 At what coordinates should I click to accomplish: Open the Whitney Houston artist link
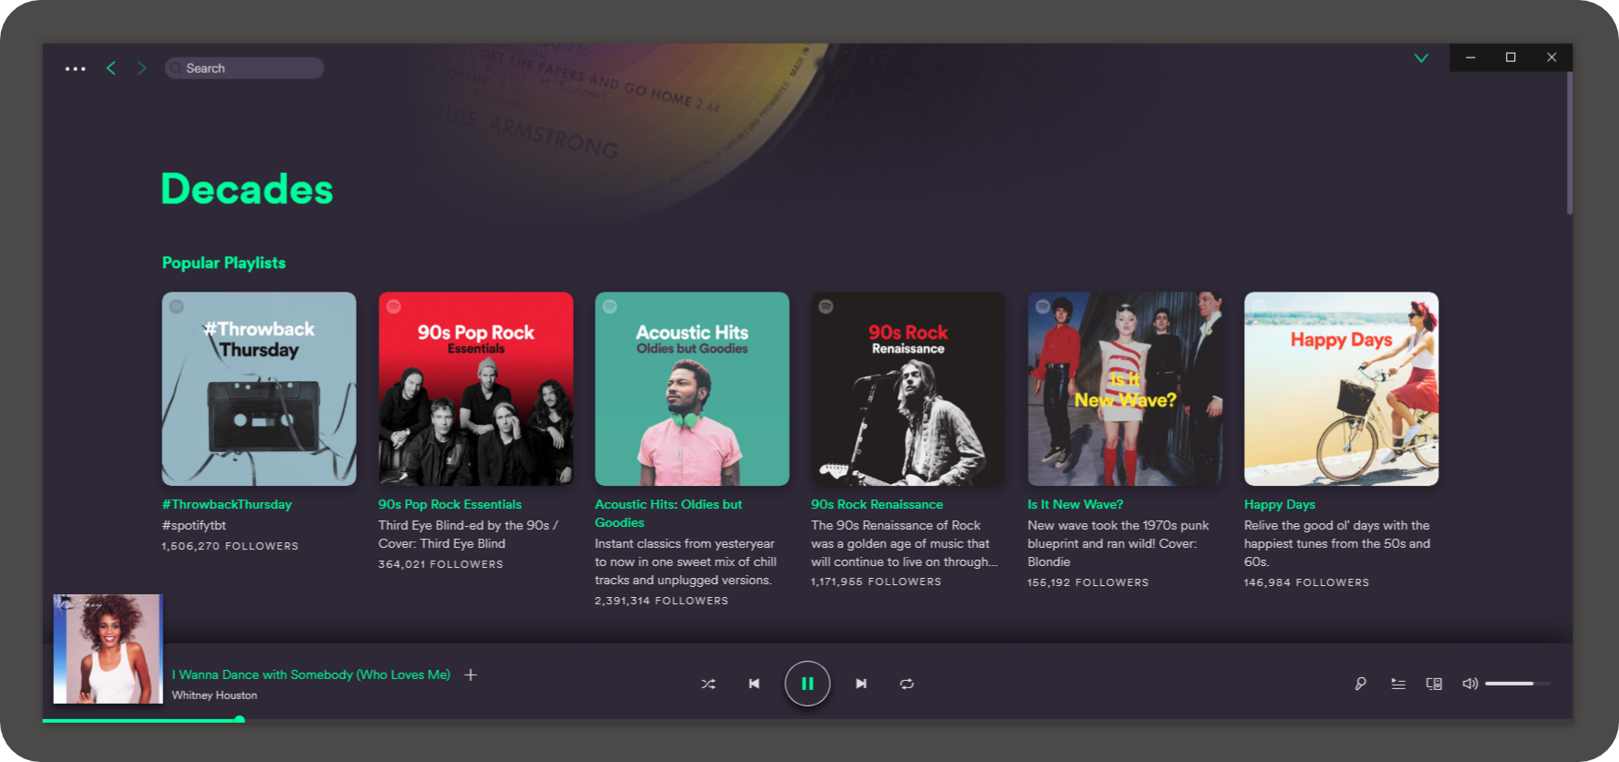(x=214, y=695)
